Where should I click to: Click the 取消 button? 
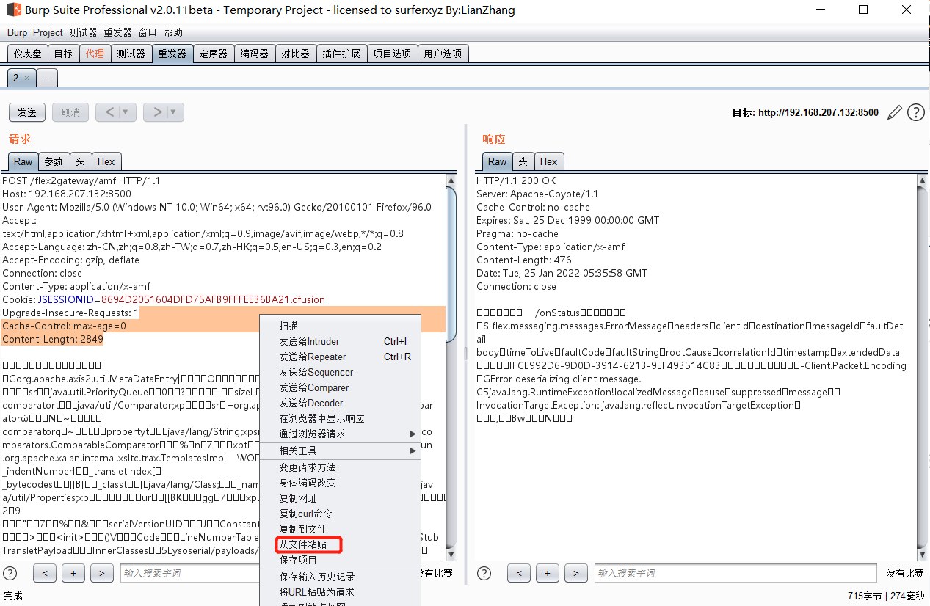pyautogui.click(x=70, y=112)
